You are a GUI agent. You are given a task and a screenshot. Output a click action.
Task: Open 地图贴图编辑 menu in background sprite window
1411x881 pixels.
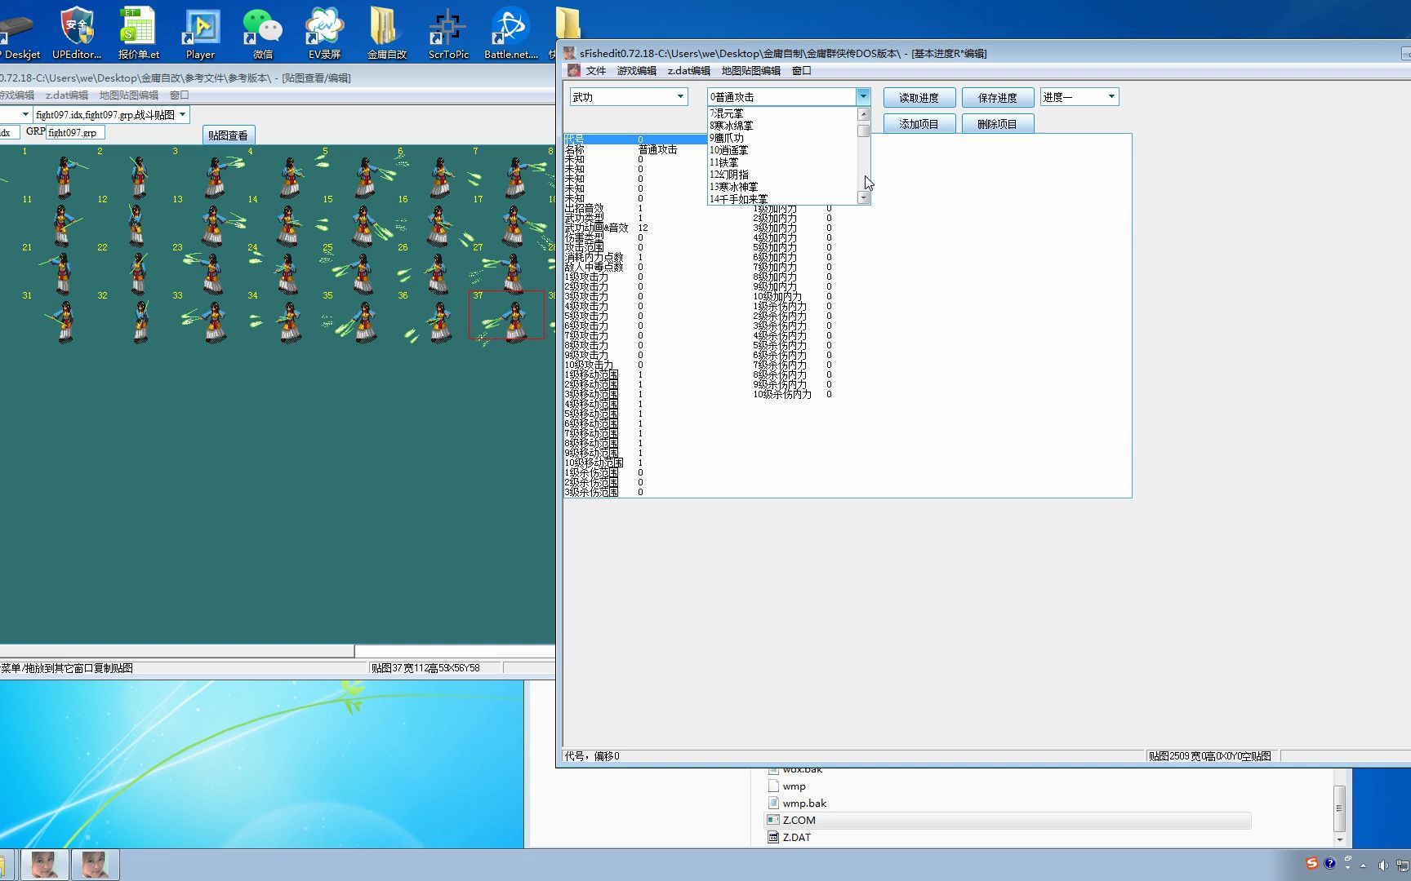[x=129, y=95]
